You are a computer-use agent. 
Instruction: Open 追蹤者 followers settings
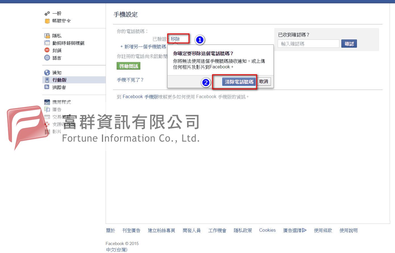[59, 87]
